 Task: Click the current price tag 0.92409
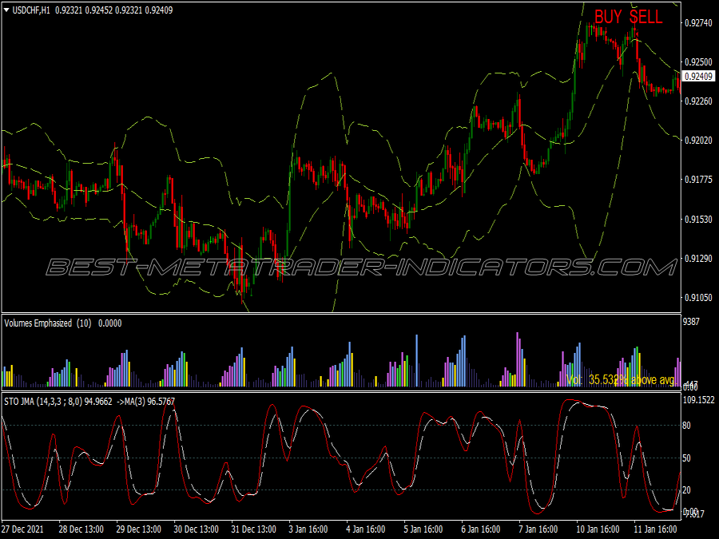click(698, 77)
